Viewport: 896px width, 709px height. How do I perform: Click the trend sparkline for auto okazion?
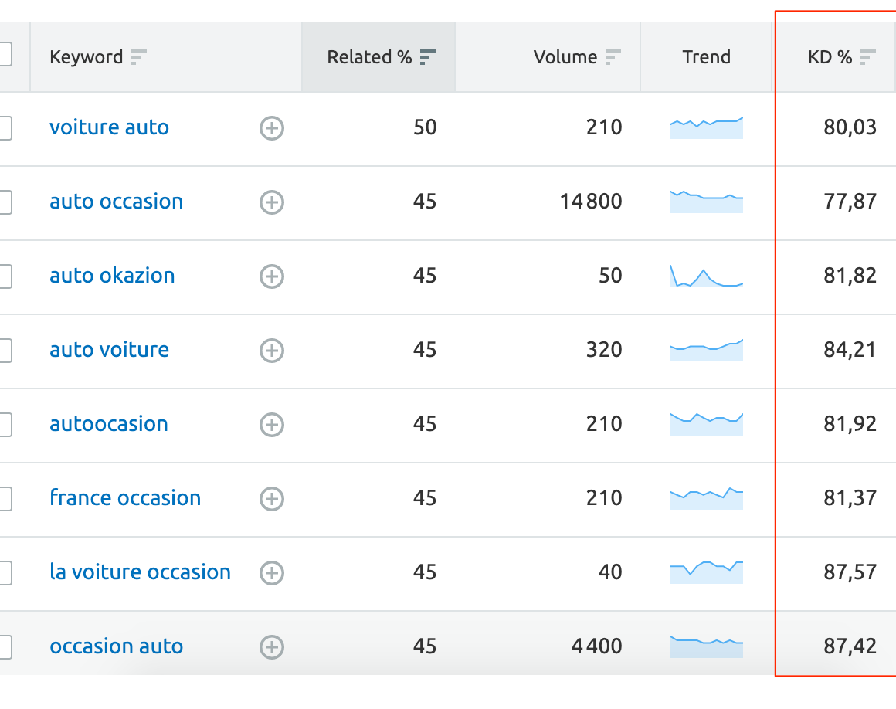coord(706,276)
